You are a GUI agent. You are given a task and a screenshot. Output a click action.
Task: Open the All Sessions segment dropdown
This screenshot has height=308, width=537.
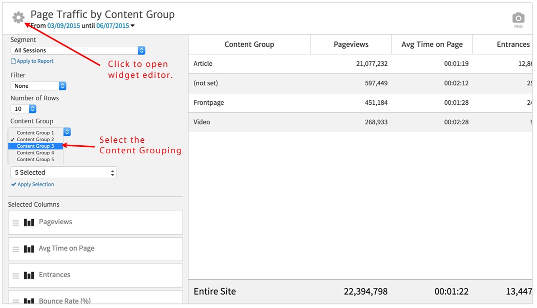(78, 50)
